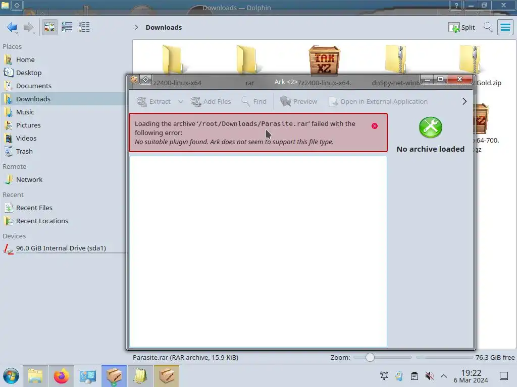Image resolution: width=517 pixels, height=387 pixels.
Task: Open Dolphin's search magnifier
Action: 488,27
